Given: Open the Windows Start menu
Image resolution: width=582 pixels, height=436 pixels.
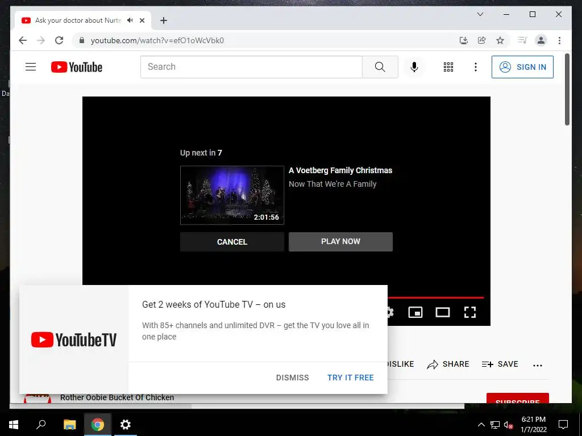Looking at the screenshot, I should (x=14, y=425).
